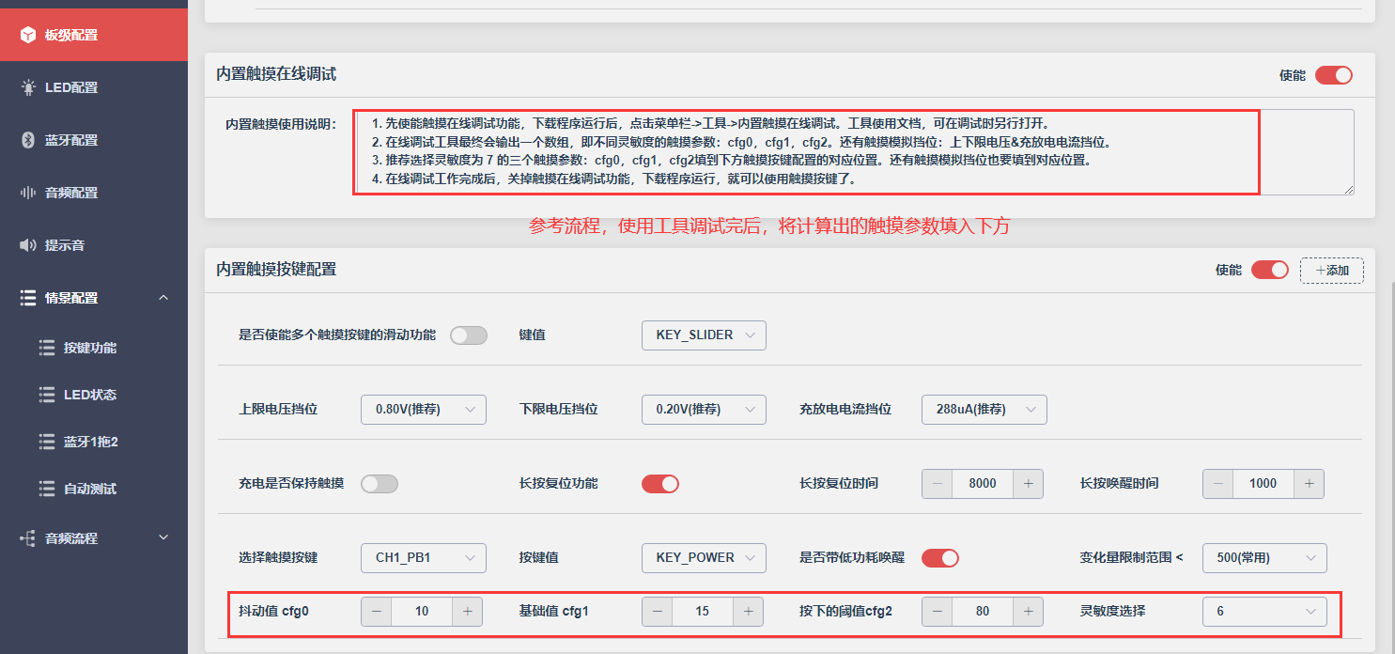Screen dimensions: 1395x654
Task: Toggle 是否带低功耗唤醒 switch
Action: tap(940, 558)
